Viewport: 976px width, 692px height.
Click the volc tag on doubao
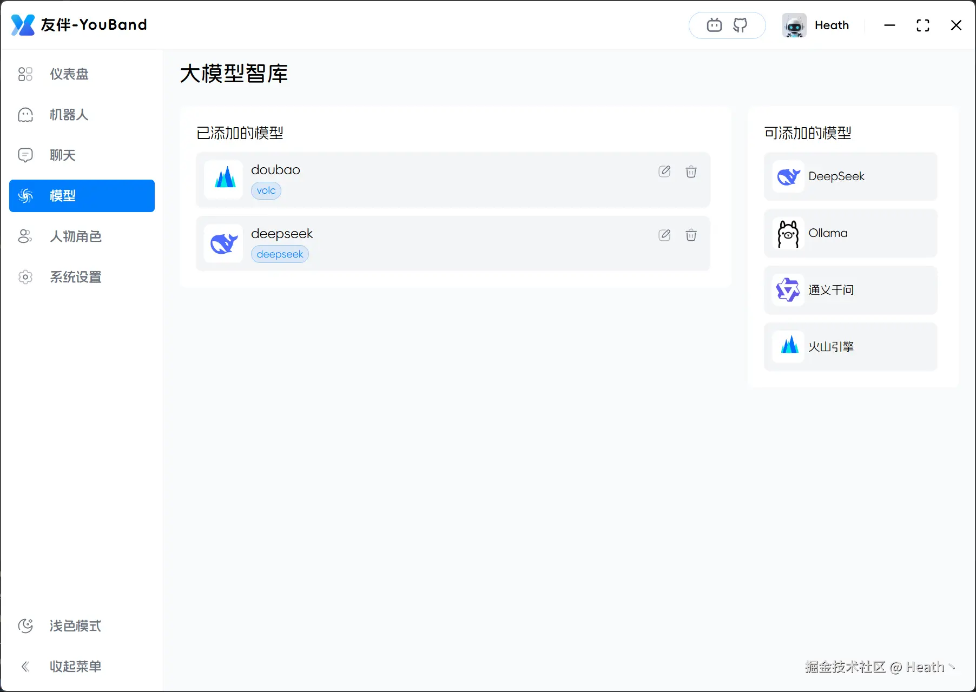coord(266,190)
